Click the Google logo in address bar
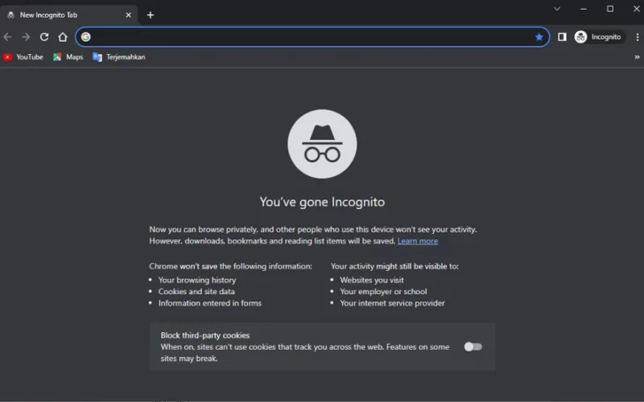This screenshot has height=402, width=644. click(86, 37)
